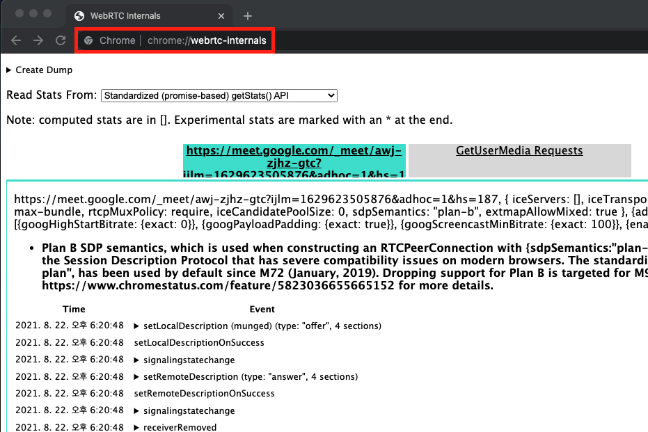This screenshot has height=432, width=648.
Task: Click the timestamp of receiverRemoved row
Action: point(70,427)
